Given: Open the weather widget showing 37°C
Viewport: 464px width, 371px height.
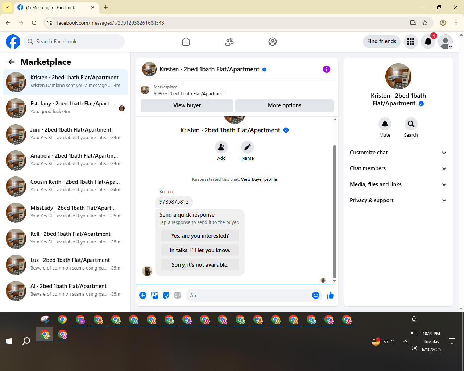Looking at the screenshot, I should 383,341.
